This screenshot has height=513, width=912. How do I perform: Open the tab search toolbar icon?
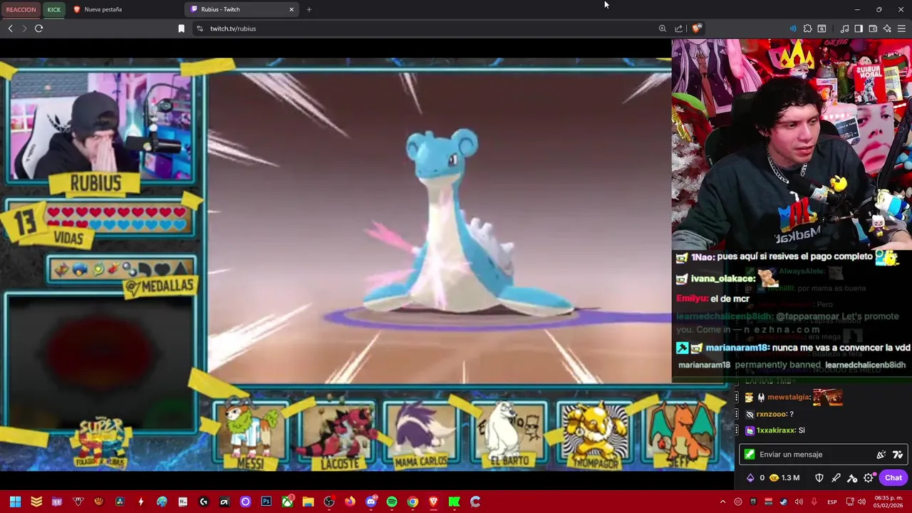[x=822, y=28]
